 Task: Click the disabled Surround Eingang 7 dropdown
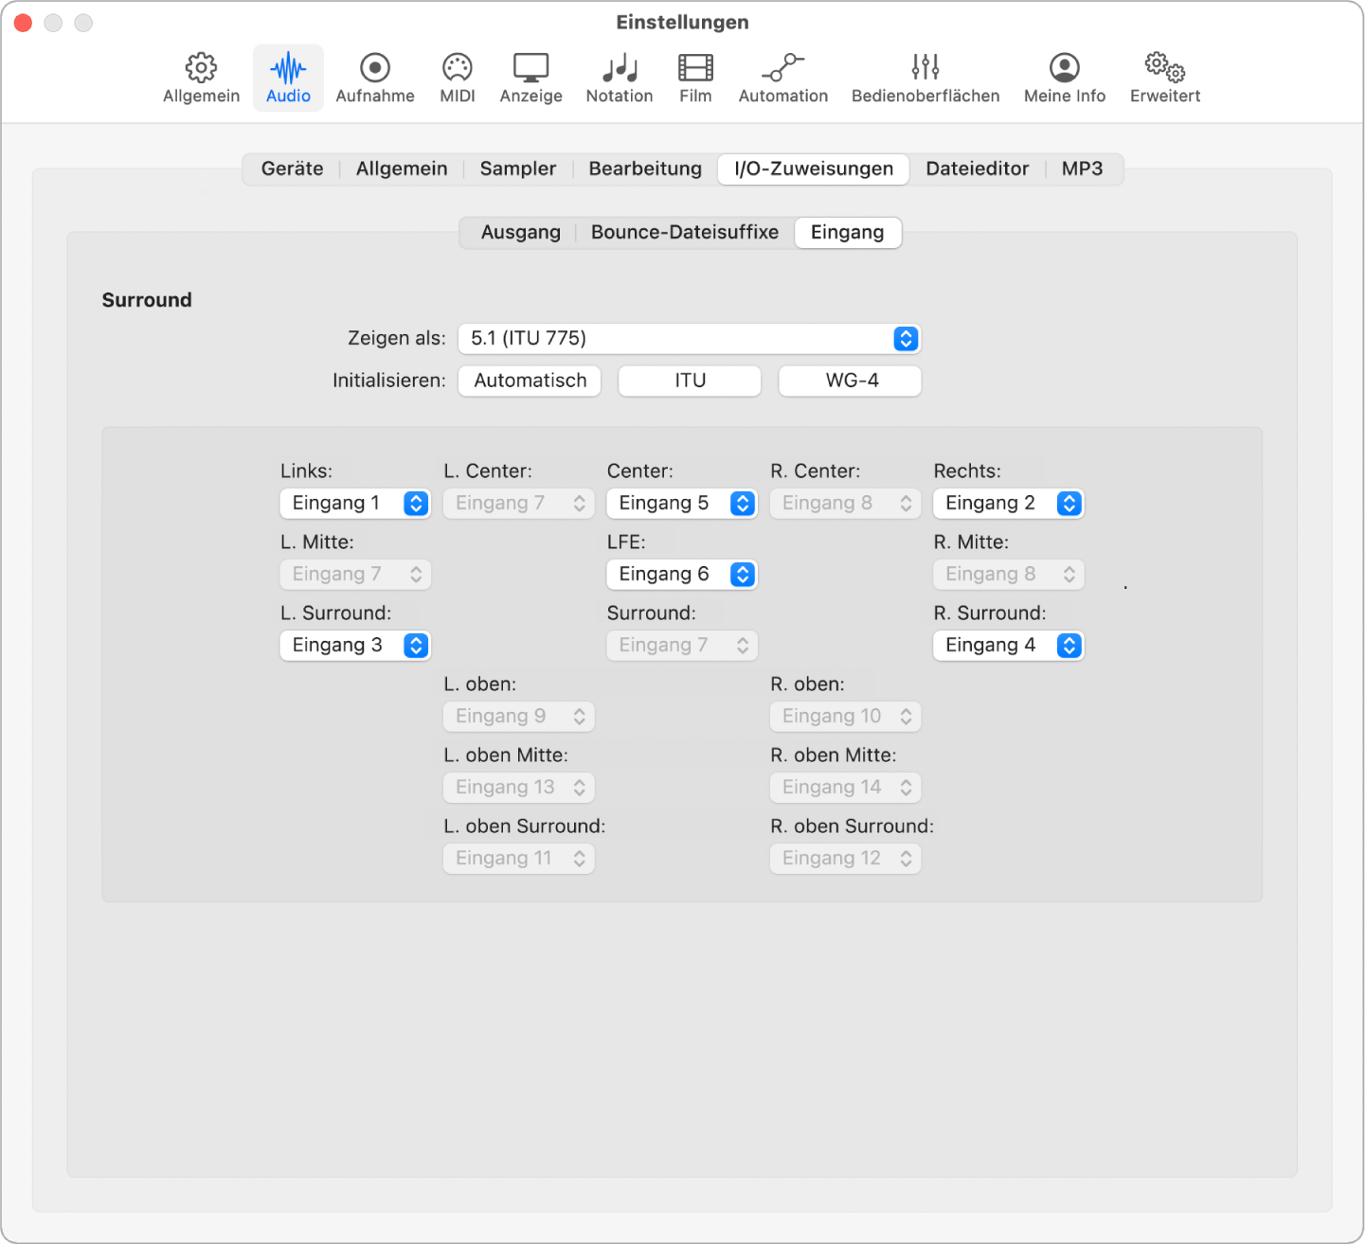click(x=682, y=645)
